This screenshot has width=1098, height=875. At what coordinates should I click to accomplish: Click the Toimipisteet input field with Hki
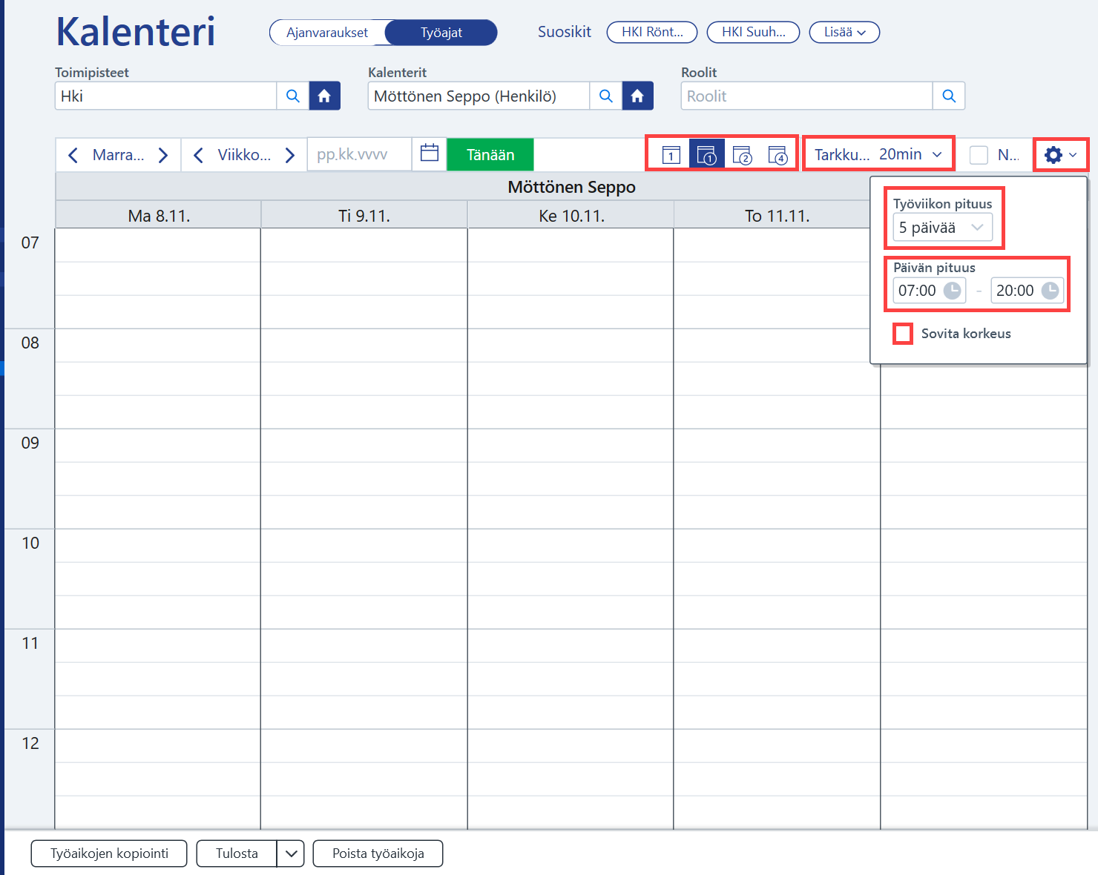coord(166,96)
